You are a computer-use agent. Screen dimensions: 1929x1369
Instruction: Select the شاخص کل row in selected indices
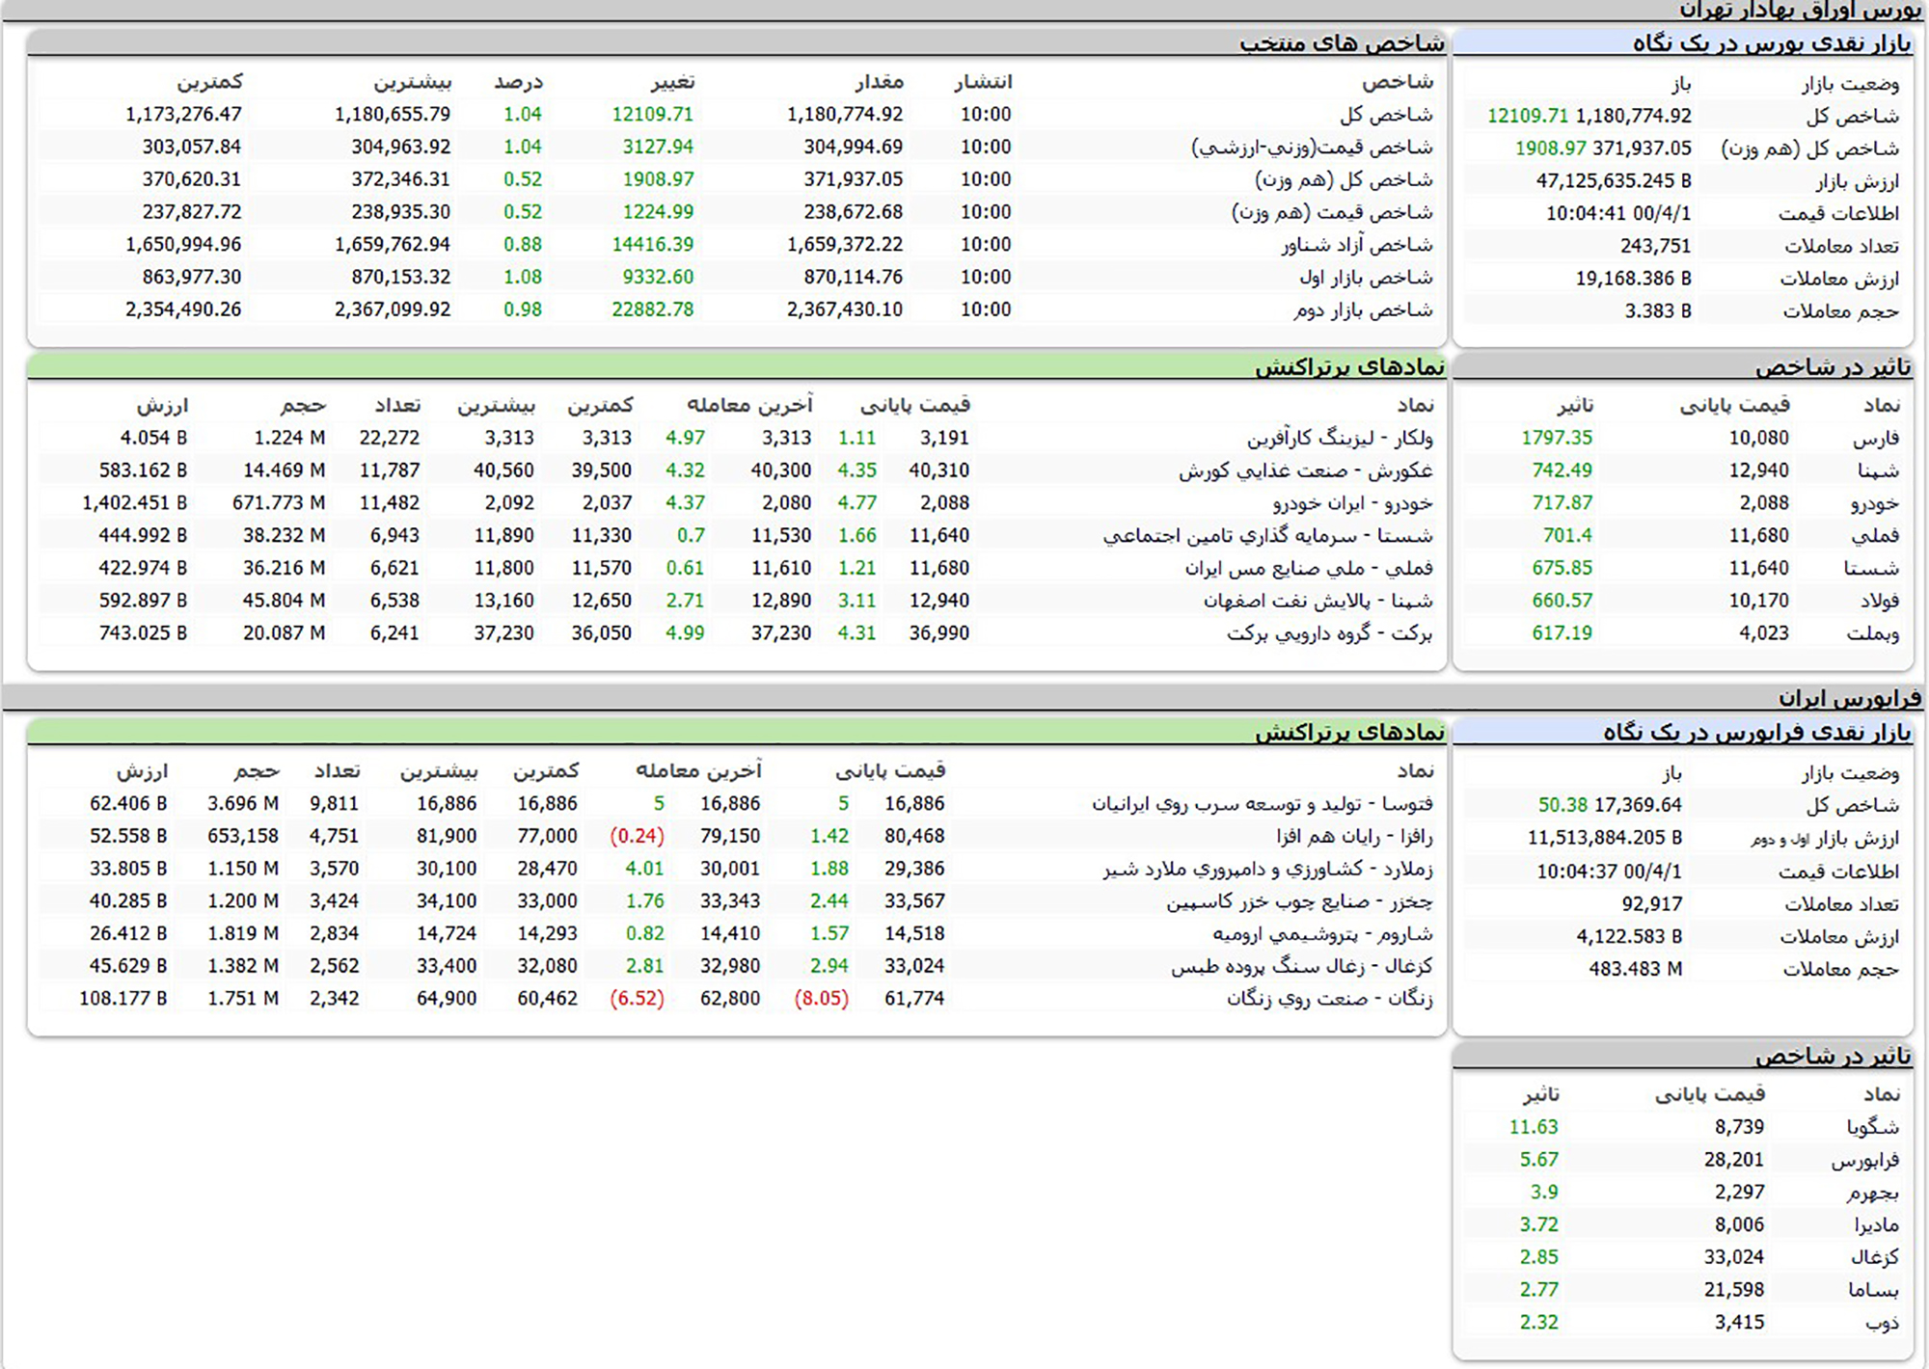(1385, 115)
